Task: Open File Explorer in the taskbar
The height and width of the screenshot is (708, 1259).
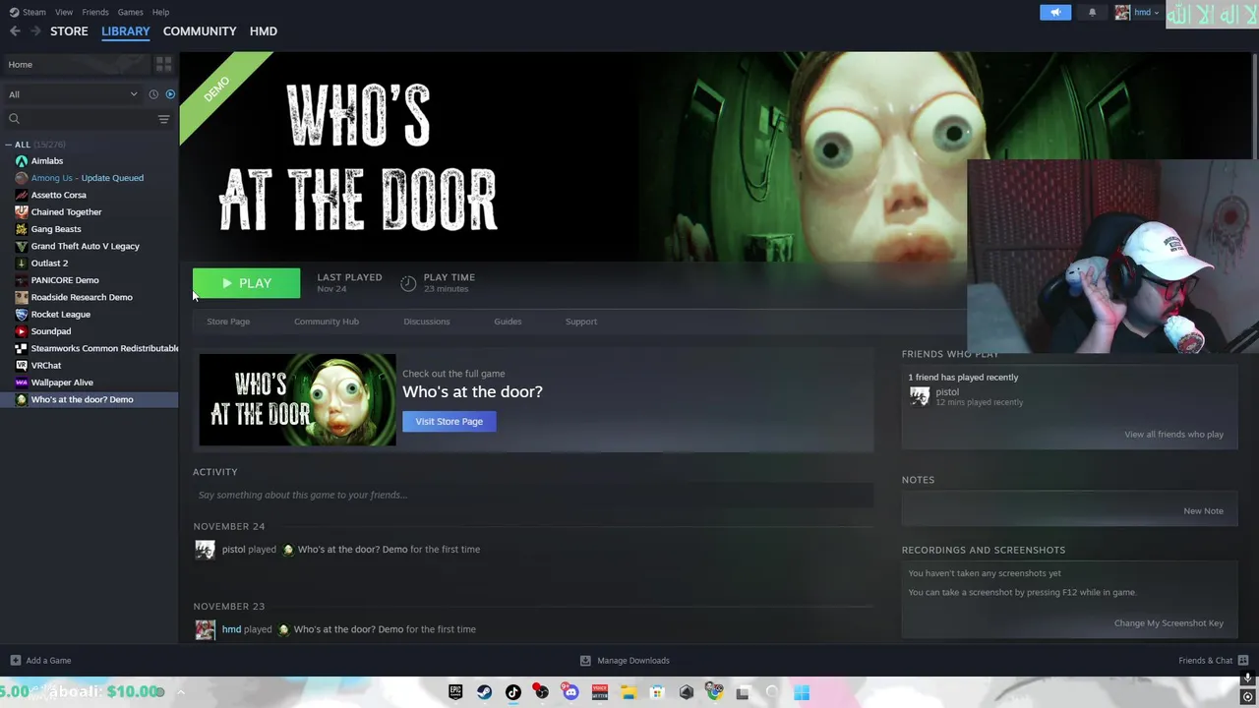Action: pyautogui.click(x=629, y=692)
